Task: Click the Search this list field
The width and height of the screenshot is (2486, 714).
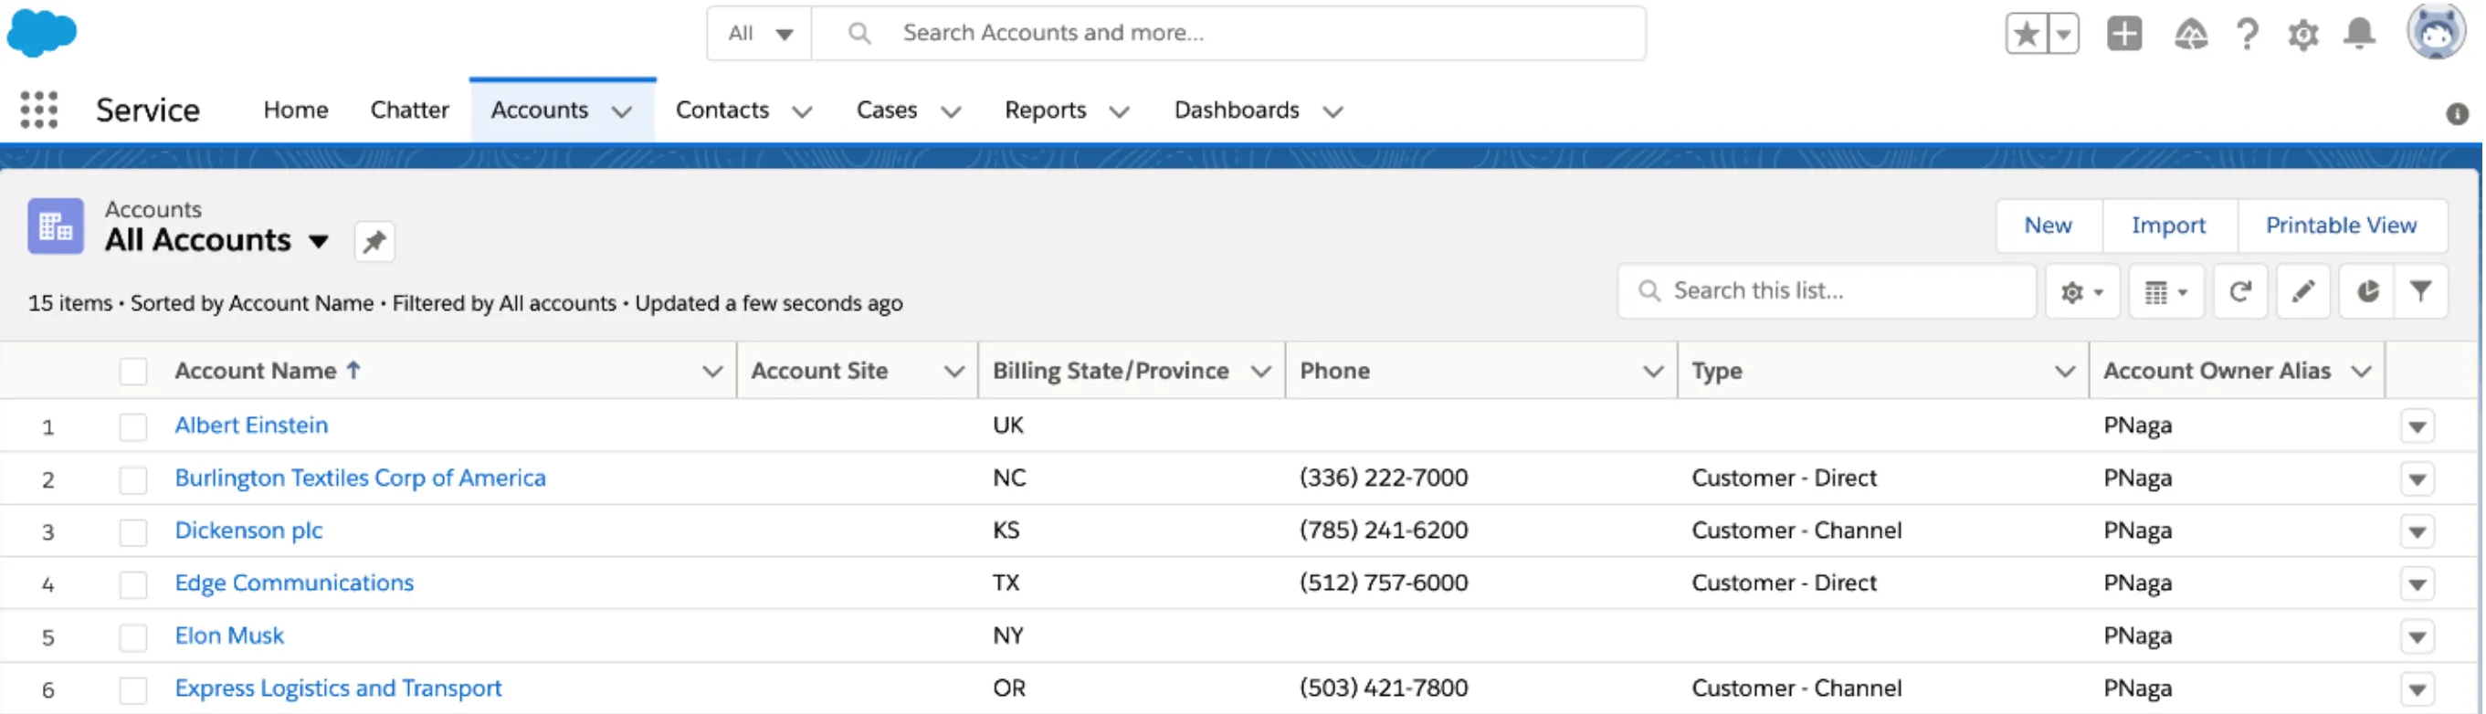Action: point(1827,291)
